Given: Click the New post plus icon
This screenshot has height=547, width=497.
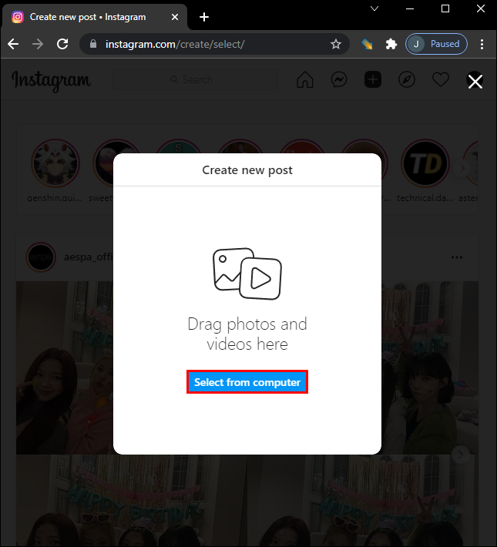Looking at the screenshot, I should [x=373, y=79].
